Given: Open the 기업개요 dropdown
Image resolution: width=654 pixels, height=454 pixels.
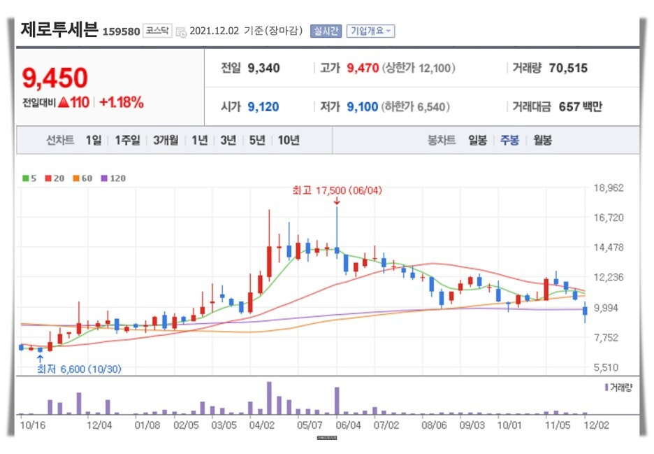Looking at the screenshot, I should pos(370,31).
